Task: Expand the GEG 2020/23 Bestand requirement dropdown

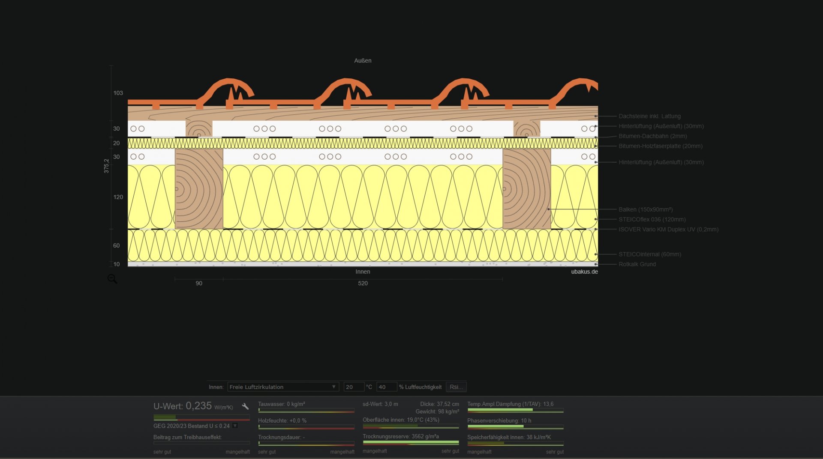Action: (x=235, y=426)
